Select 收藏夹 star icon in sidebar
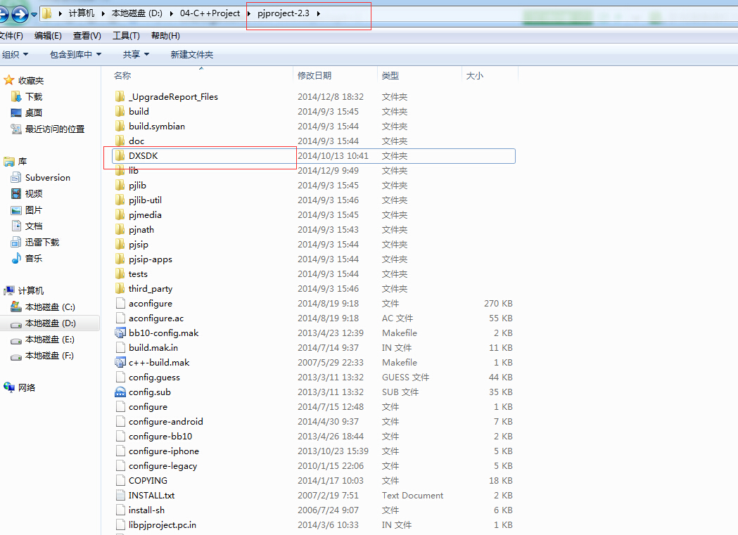Viewport: 738px width, 535px height. [9, 80]
